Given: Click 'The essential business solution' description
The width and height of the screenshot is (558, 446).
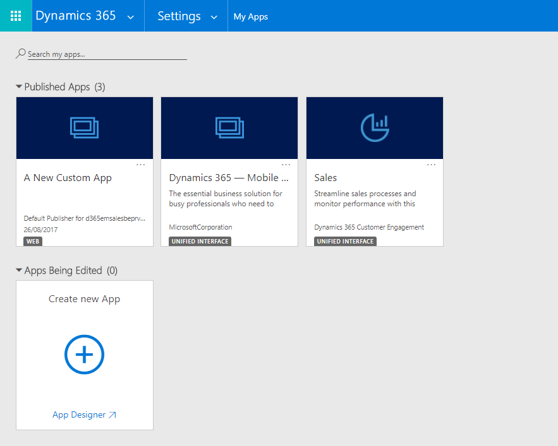Looking at the screenshot, I should pyautogui.click(x=226, y=199).
